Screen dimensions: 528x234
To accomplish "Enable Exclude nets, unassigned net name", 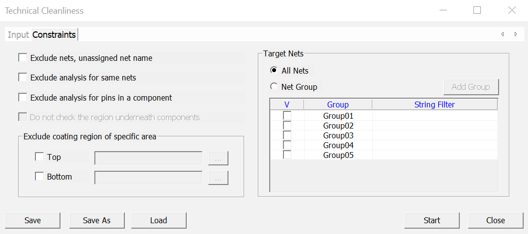I will (x=23, y=58).
